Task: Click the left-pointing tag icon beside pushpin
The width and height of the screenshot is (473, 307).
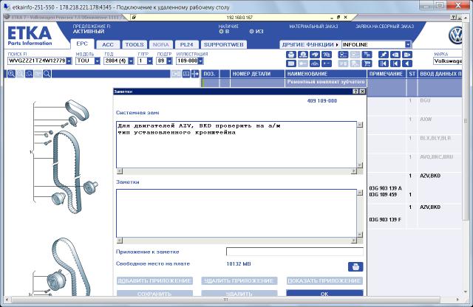Action: point(395,55)
